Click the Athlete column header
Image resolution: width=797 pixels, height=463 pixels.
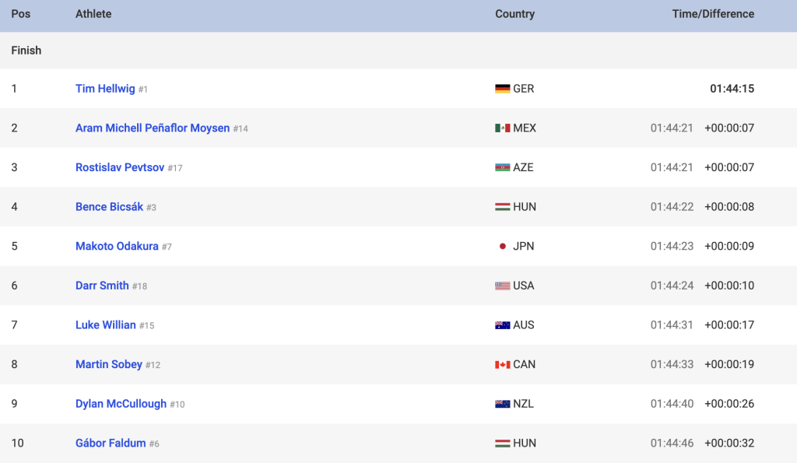pos(93,14)
